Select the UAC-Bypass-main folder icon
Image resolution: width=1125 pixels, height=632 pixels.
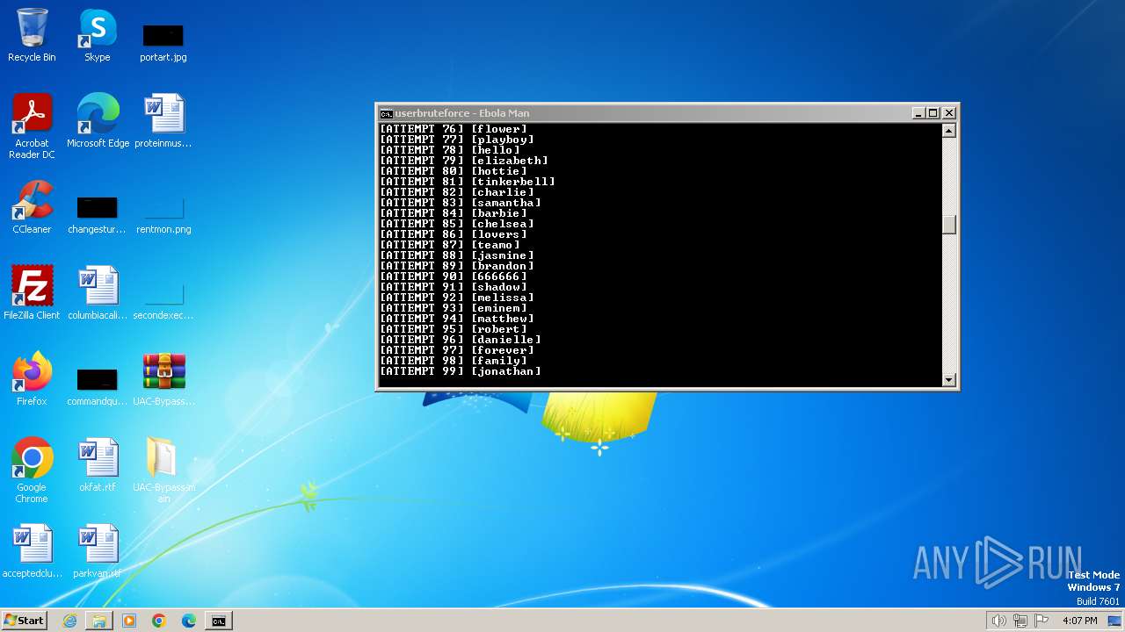(163, 470)
